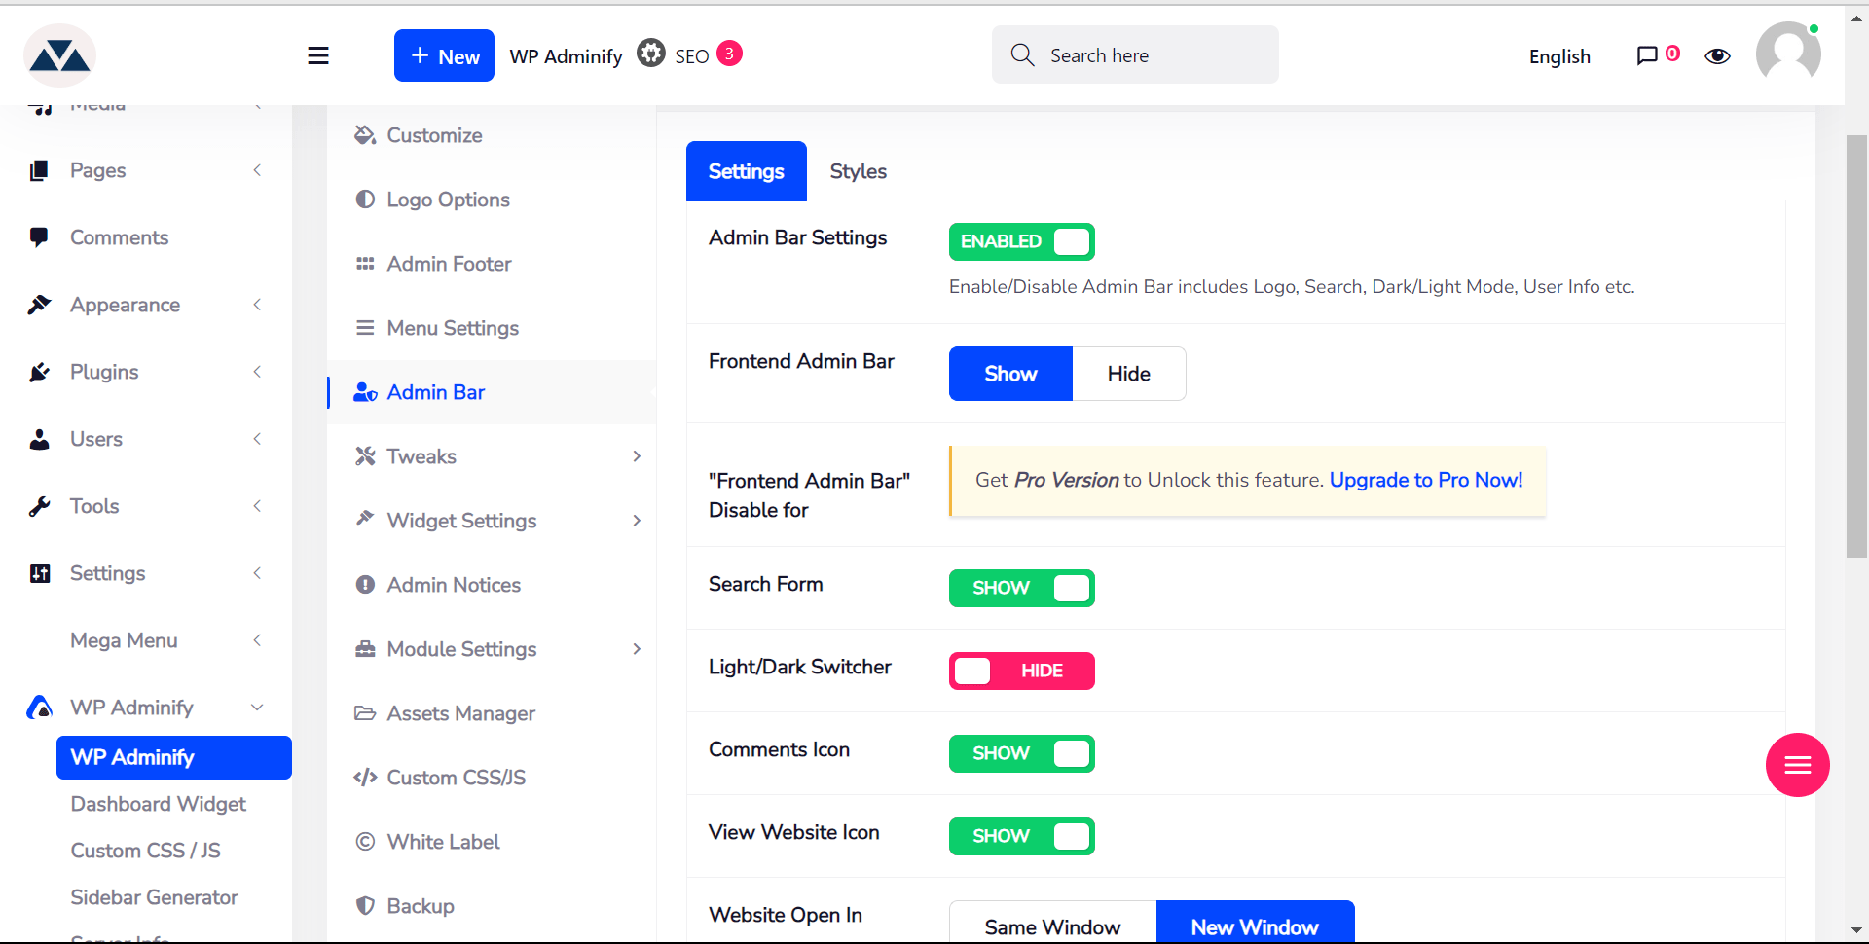The image size is (1869, 944).
Task: Open the comments bubble icon in header
Action: (x=1647, y=55)
